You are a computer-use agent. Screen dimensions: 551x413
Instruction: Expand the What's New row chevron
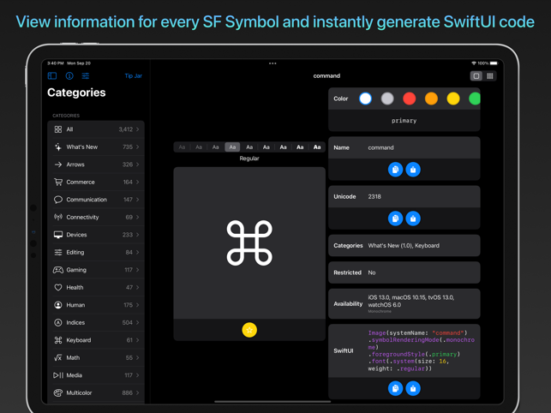[138, 147]
